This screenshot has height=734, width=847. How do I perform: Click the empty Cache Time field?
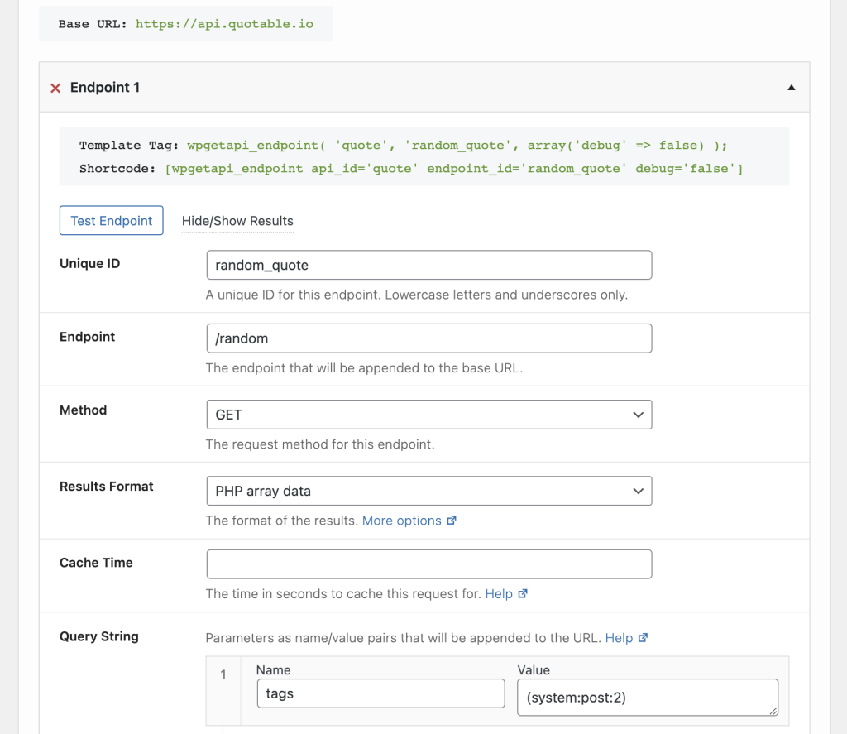coord(428,564)
